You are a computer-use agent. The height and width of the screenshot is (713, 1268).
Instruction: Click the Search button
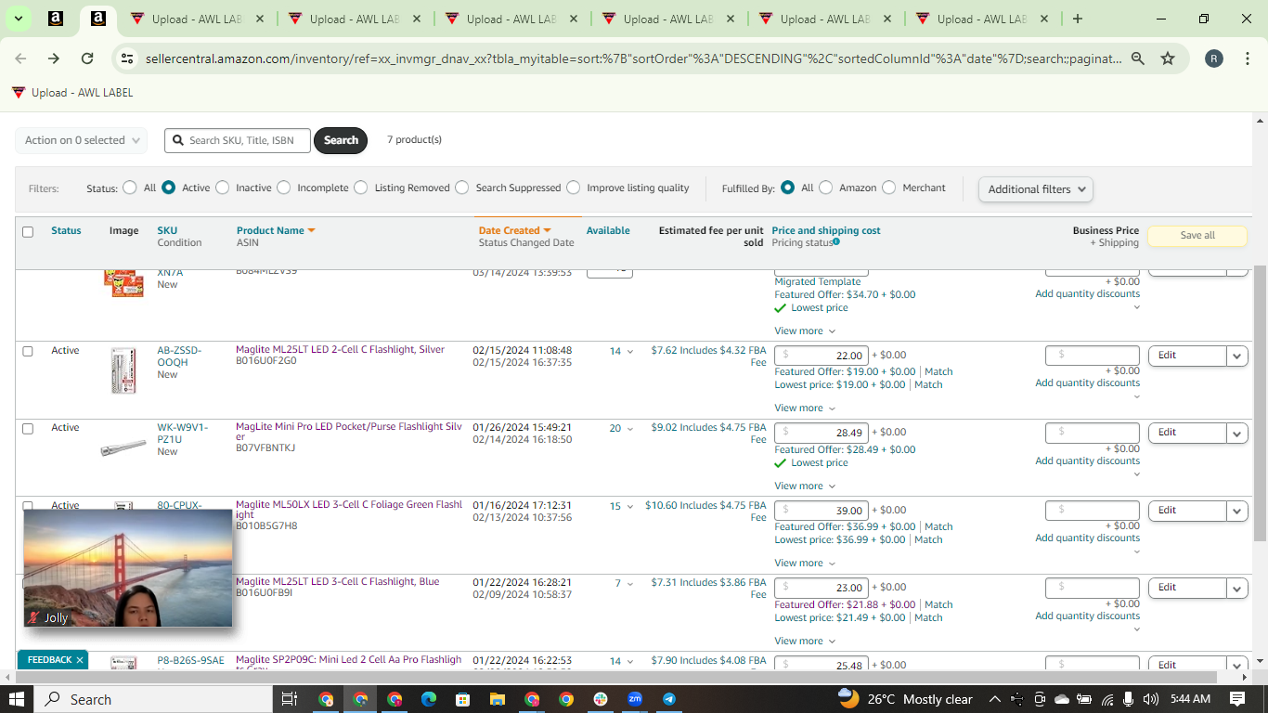[341, 140]
